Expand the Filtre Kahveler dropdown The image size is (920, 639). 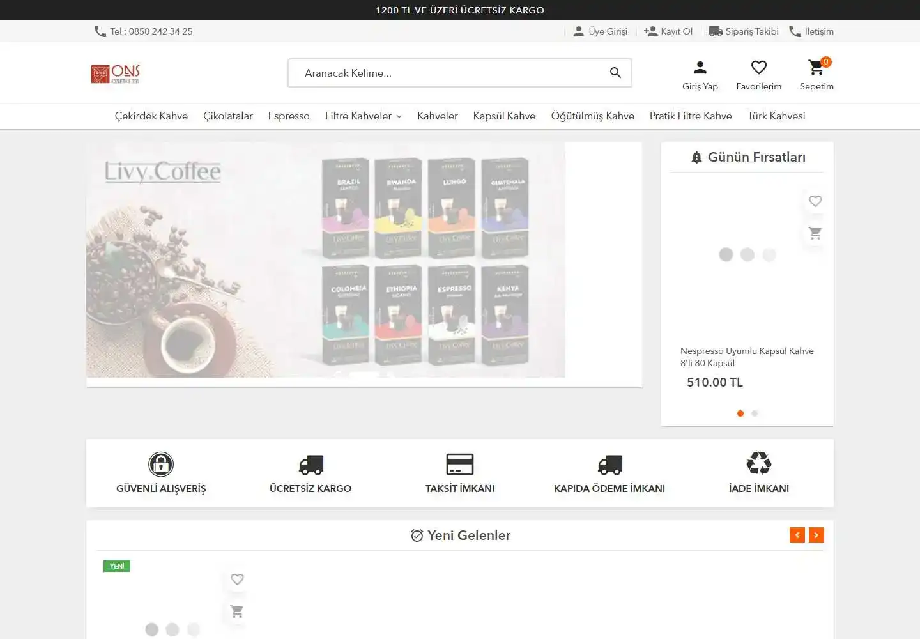pos(364,116)
